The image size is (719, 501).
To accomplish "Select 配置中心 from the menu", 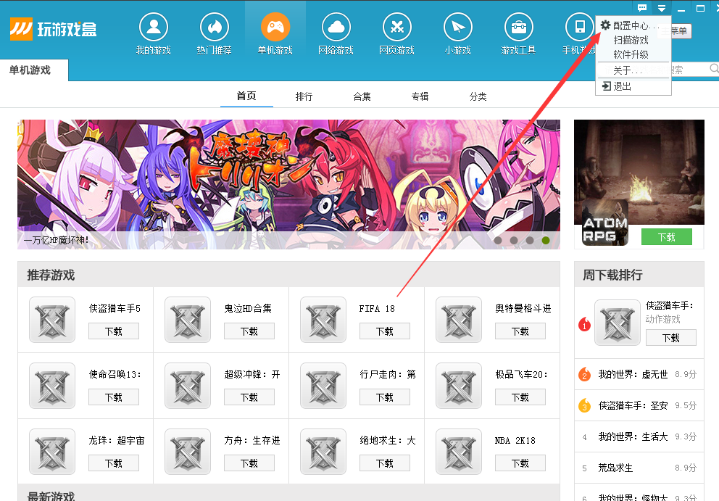I will point(633,26).
